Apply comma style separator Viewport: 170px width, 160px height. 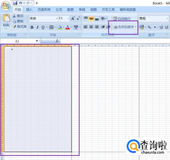pyautogui.click(x=155, y=27)
